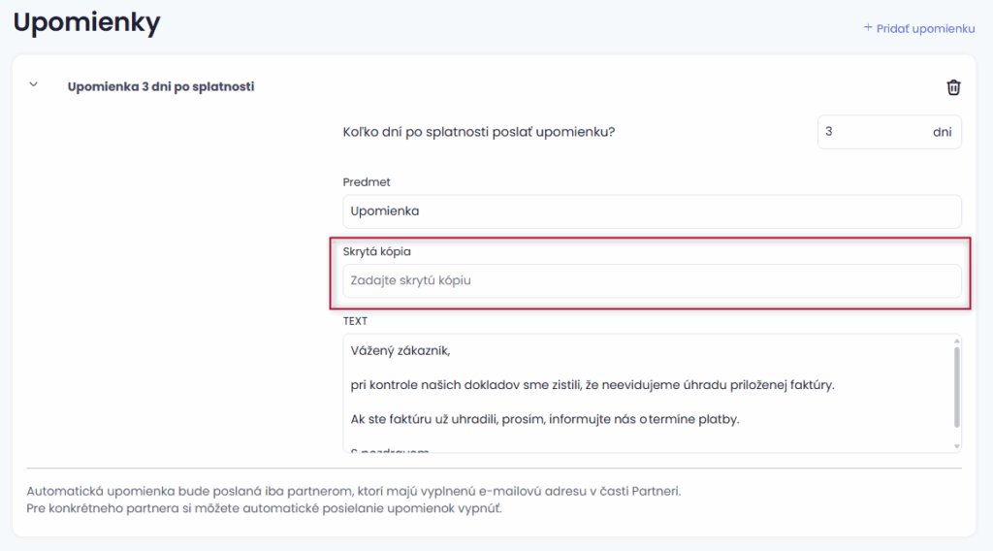Click the 'dni' unit suffix
The width and height of the screenshot is (993, 551).
[x=942, y=132]
